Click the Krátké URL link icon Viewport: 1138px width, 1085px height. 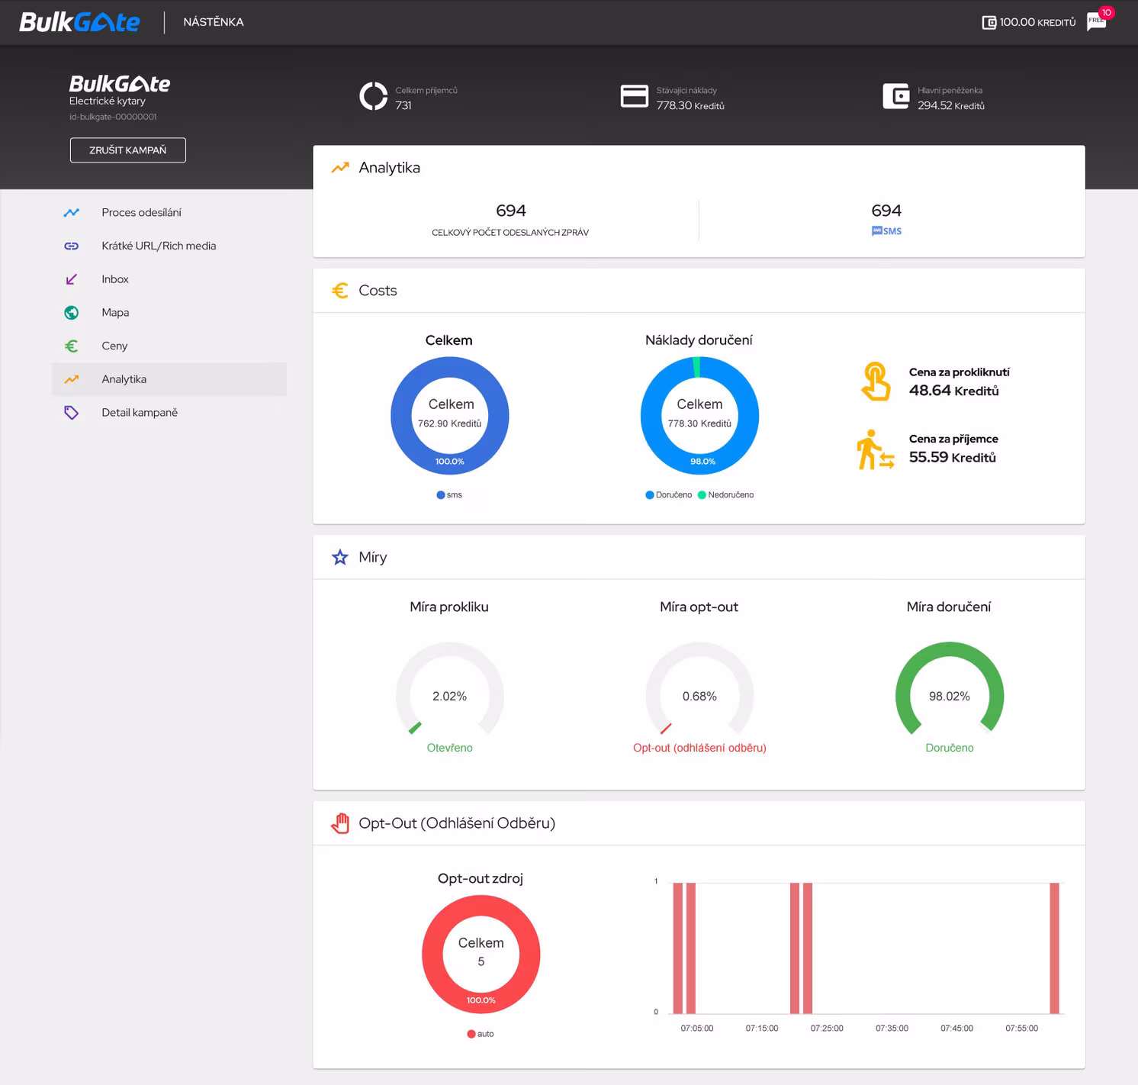pos(72,246)
